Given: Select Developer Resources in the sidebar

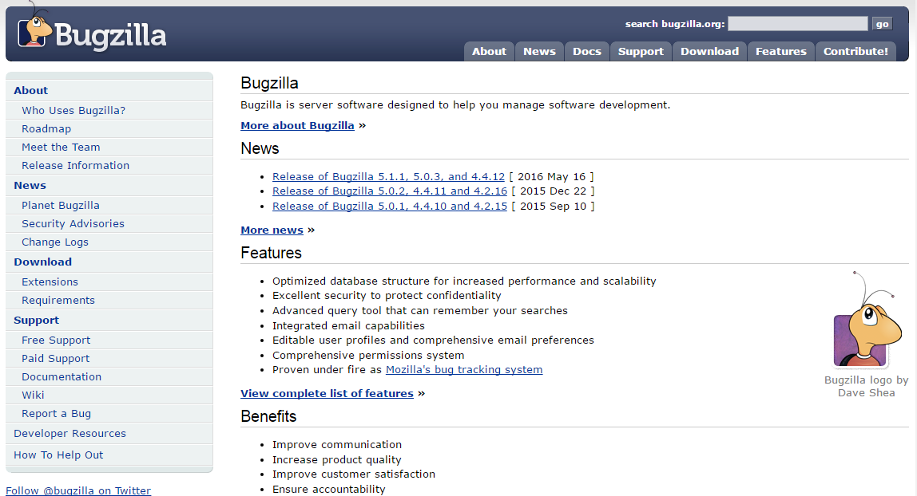Looking at the screenshot, I should (69, 434).
